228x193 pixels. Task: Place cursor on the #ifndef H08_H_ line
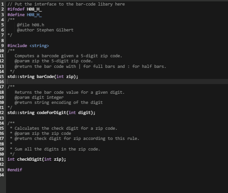(x=25, y=9)
